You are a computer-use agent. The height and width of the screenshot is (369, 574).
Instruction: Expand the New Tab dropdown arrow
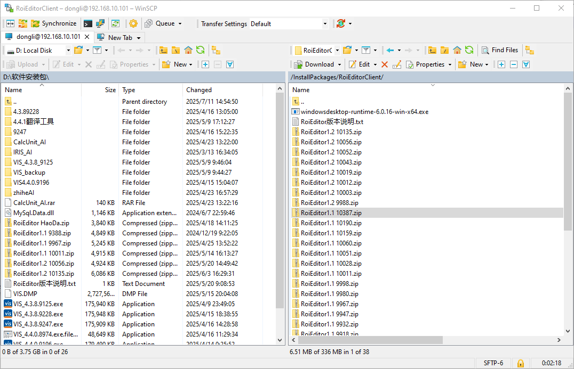coord(139,38)
